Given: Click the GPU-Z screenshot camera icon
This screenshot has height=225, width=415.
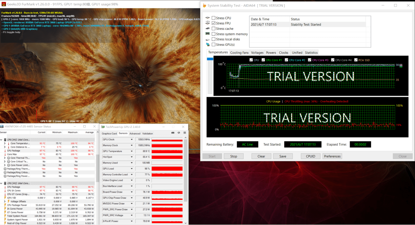Looking at the screenshot, I should point(173,133).
